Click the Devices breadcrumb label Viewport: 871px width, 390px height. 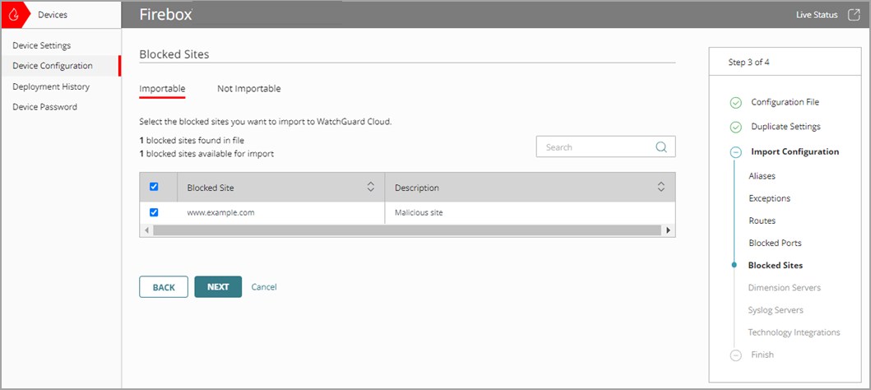click(x=53, y=15)
